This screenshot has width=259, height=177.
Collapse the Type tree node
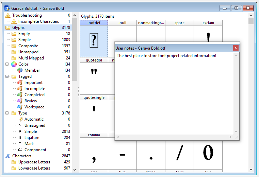pos(7,113)
